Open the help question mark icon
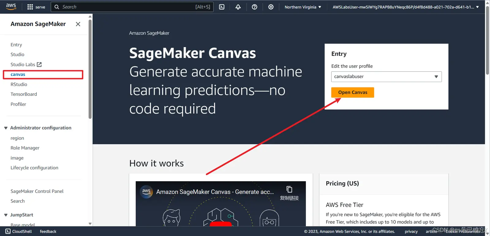The width and height of the screenshot is (490, 236). pos(254,7)
